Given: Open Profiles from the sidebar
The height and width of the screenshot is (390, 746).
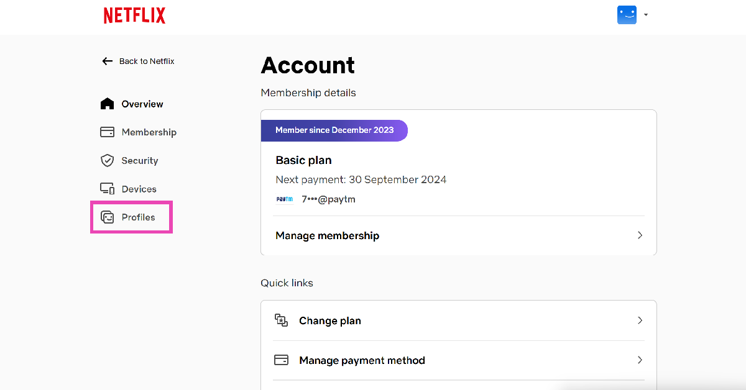Looking at the screenshot, I should click(x=139, y=217).
